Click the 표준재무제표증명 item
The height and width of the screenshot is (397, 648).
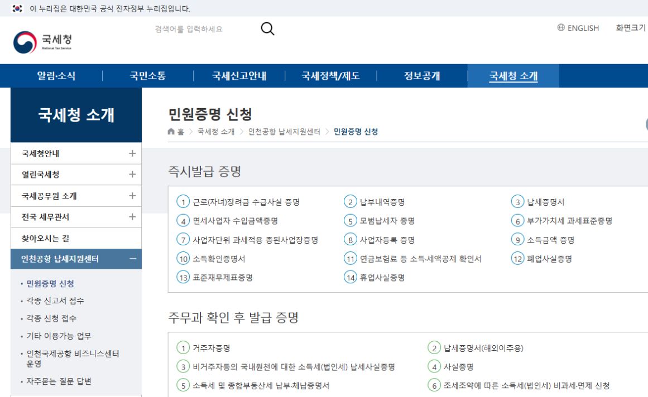pyautogui.click(x=222, y=277)
